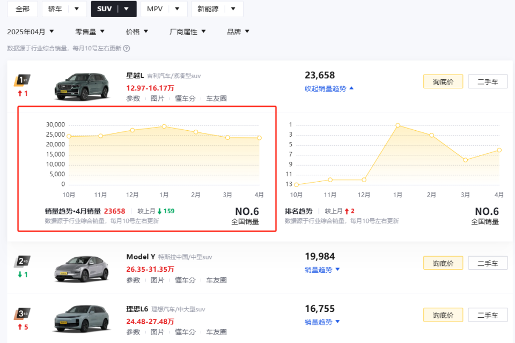Collapse 收起销量趋势 for 星越L

click(x=329, y=88)
